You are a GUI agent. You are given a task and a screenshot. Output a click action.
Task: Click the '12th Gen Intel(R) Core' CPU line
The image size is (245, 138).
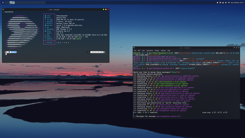(82, 35)
